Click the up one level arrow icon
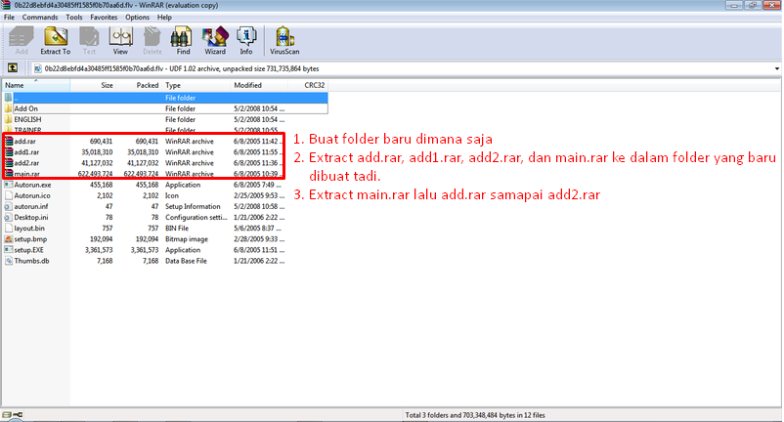Viewport: 784px width, 422px height. [13, 69]
